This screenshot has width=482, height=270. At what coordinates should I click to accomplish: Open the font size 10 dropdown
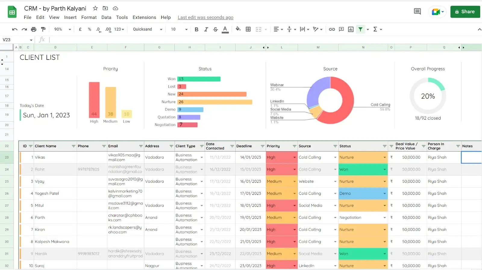tap(179, 29)
